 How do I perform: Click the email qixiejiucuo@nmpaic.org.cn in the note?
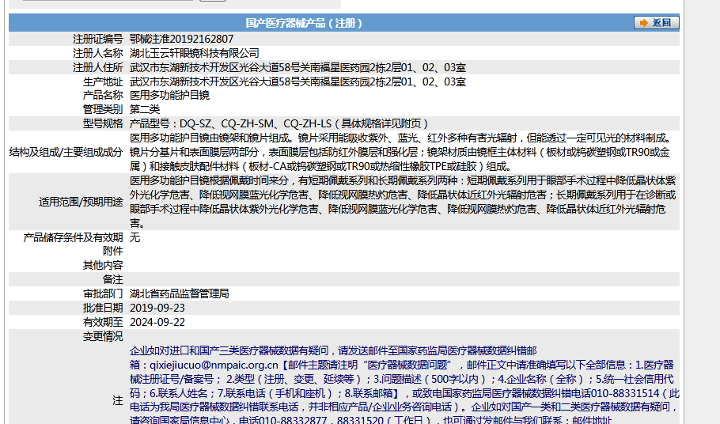click(x=214, y=365)
